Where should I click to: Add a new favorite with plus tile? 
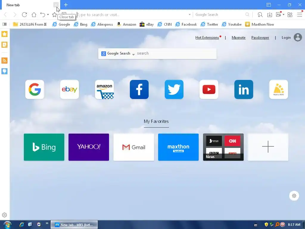point(268,147)
